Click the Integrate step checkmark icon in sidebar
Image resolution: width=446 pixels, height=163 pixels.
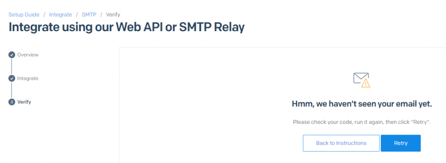12,78
